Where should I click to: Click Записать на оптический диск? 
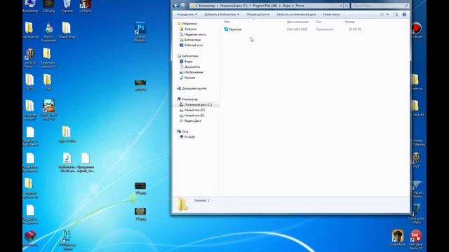tap(296, 14)
